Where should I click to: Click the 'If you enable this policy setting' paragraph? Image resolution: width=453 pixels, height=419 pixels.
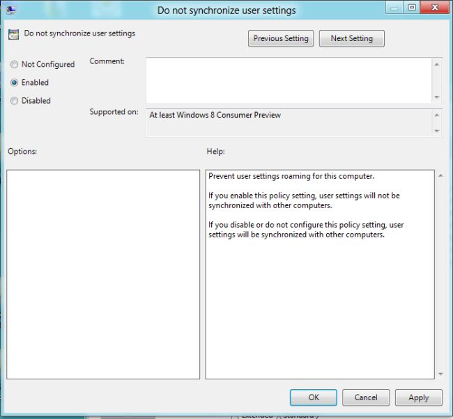[x=304, y=200]
